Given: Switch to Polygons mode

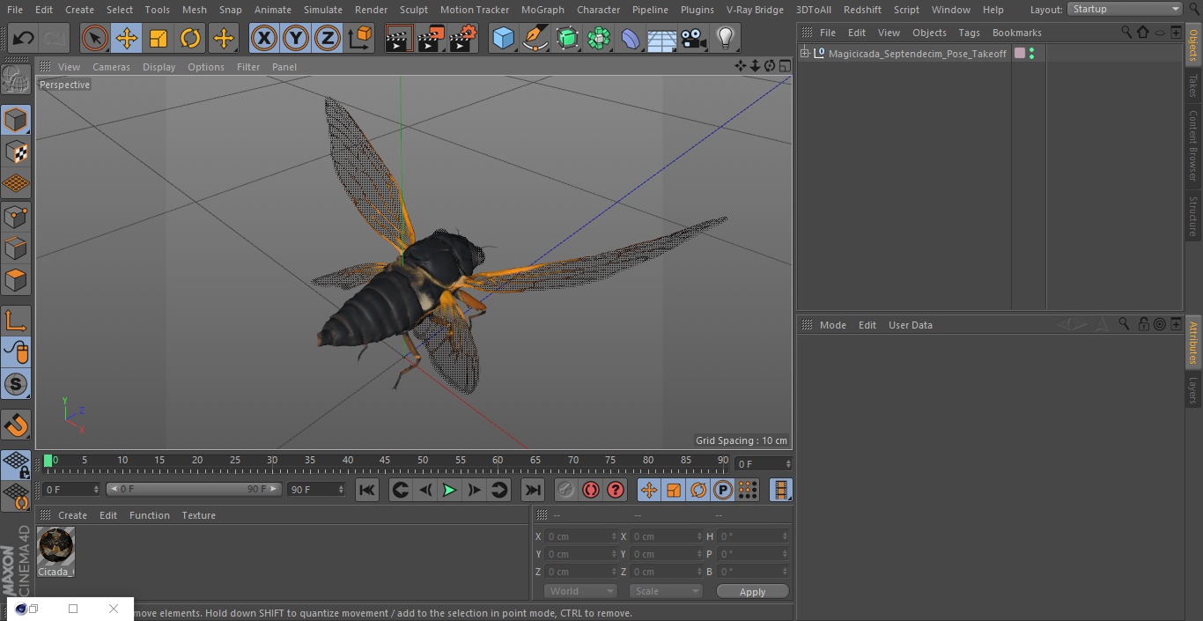Looking at the screenshot, I should (x=16, y=280).
